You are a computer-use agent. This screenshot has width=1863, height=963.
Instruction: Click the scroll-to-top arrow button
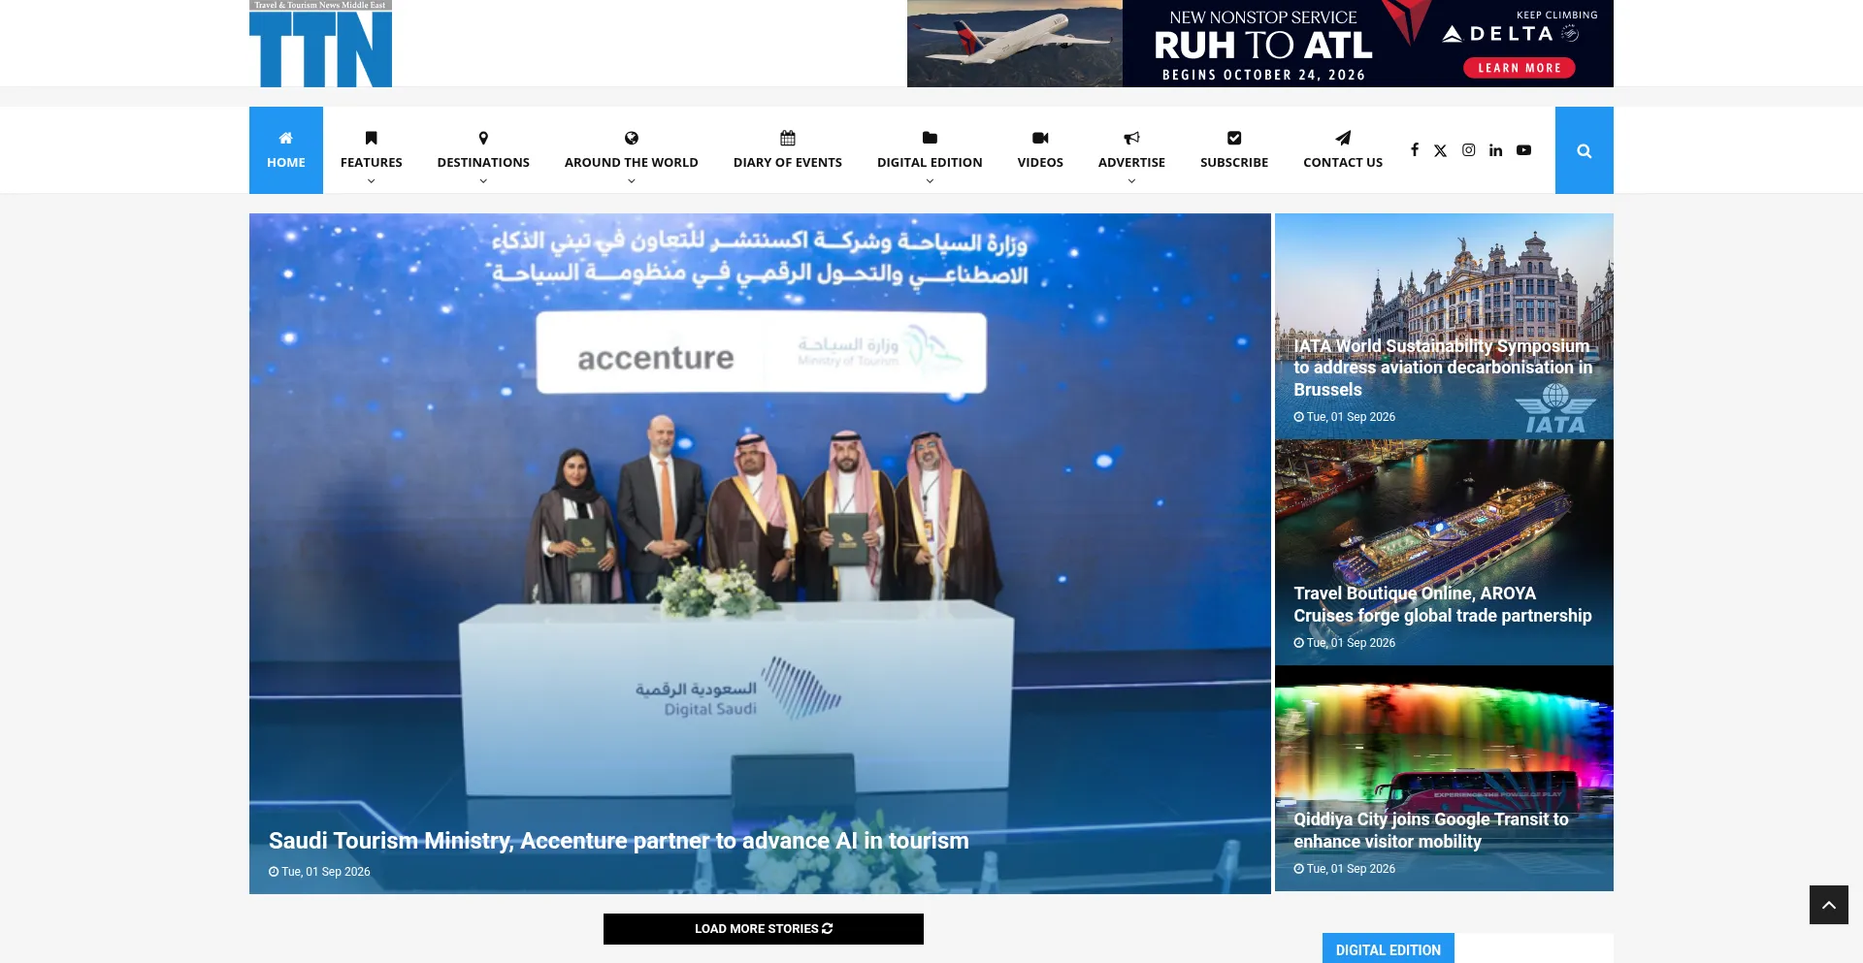click(1829, 905)
